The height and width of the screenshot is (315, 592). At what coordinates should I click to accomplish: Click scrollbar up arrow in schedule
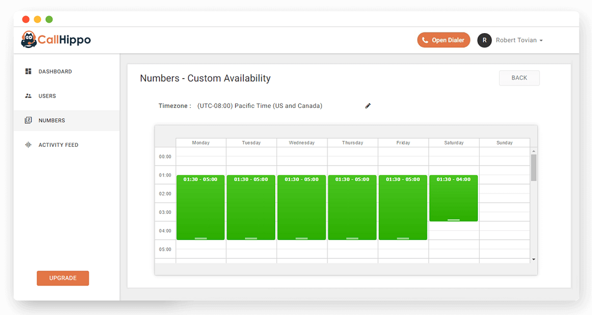click(x=533, y=151)
